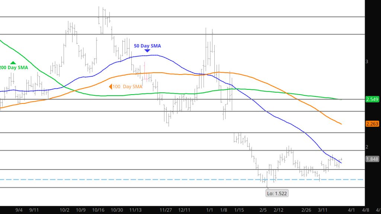Click the 4/1 date on the time axis
Screen dimensions: 381x214
point(352,210)
